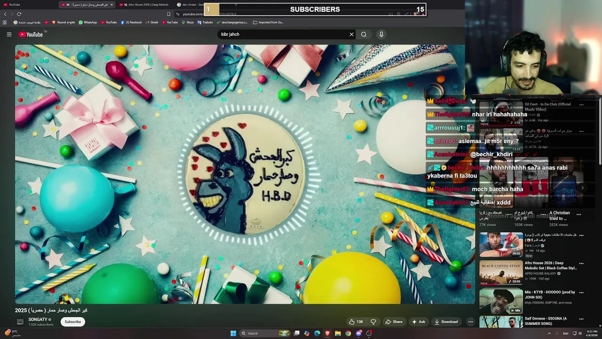Image resolution: width=602 pixels, height=339 pixels.
Task: Open the Gmail bookmark
Action: click(x=151, y=22)
